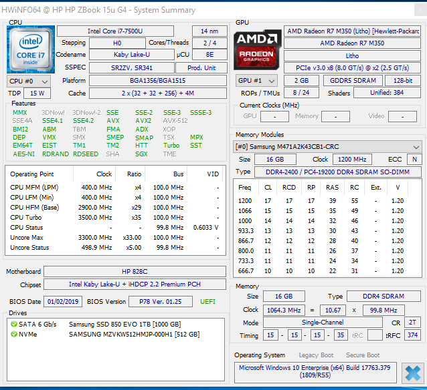The width and height of the screenshot is (427, 390).
Task: Click the Intel Core i7 logo
Action: coord(31,49)
